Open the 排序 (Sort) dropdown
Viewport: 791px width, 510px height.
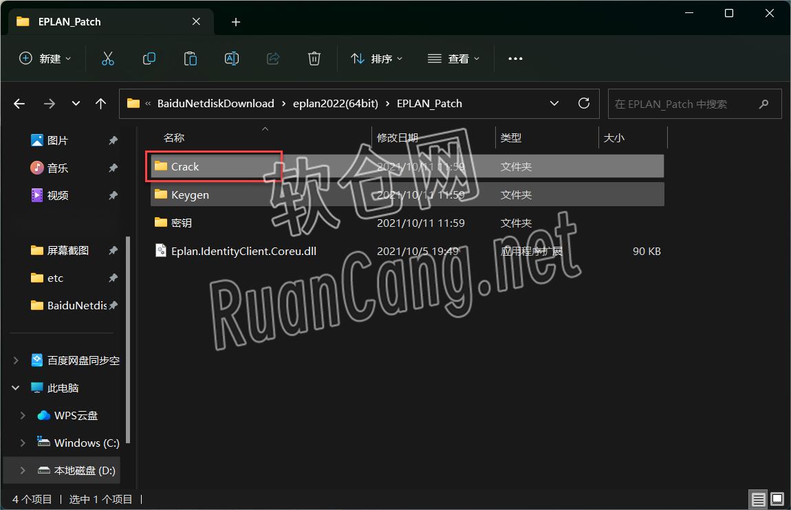tap(377, 58)
